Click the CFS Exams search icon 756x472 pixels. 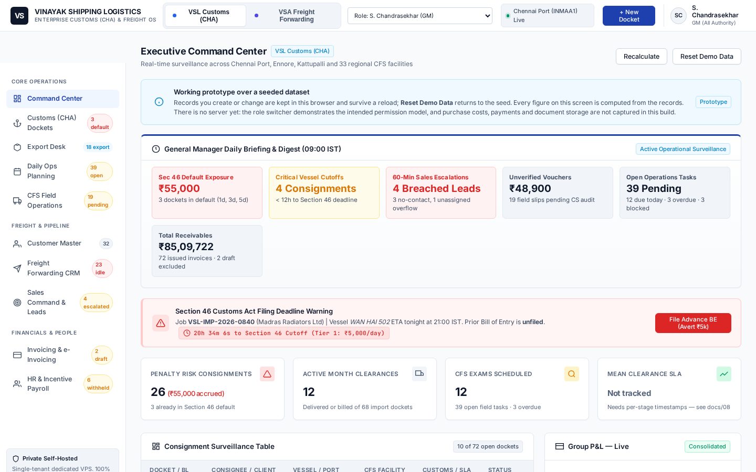[x=572, y=374]
